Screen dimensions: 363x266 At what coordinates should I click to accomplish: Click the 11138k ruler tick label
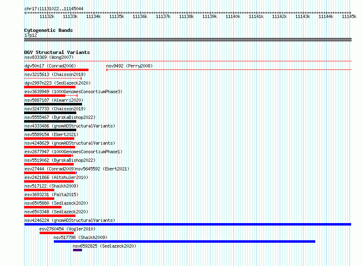click(186, 16)
